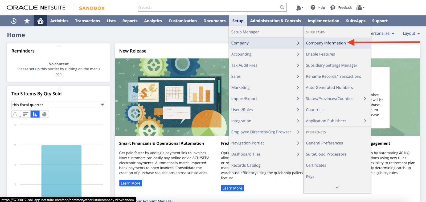The image size is (426, 202).
Task: Select the line chart type icon
Action: 16,114
